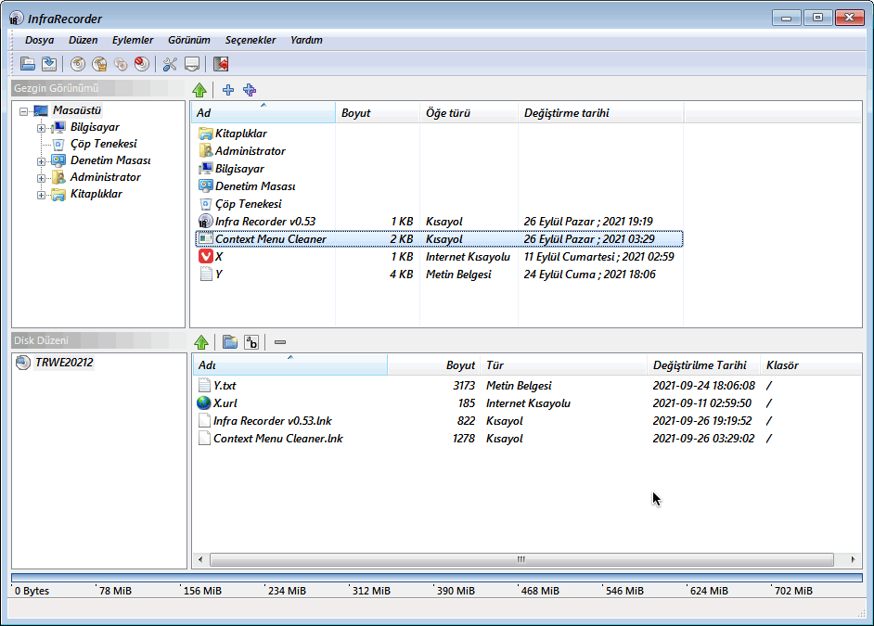
Task: Click the X.url globe icon in disc layout
Action: tap(204, 403)
